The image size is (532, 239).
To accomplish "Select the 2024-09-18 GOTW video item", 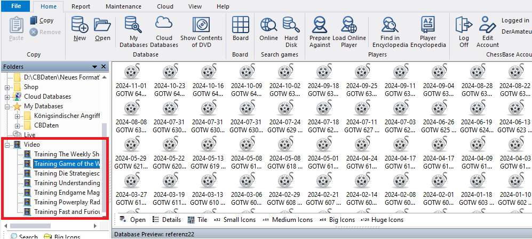I will point(323,81).
